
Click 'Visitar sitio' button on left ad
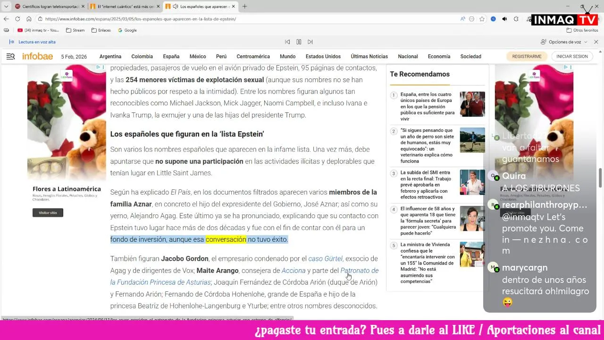click(x=48, y=212)
